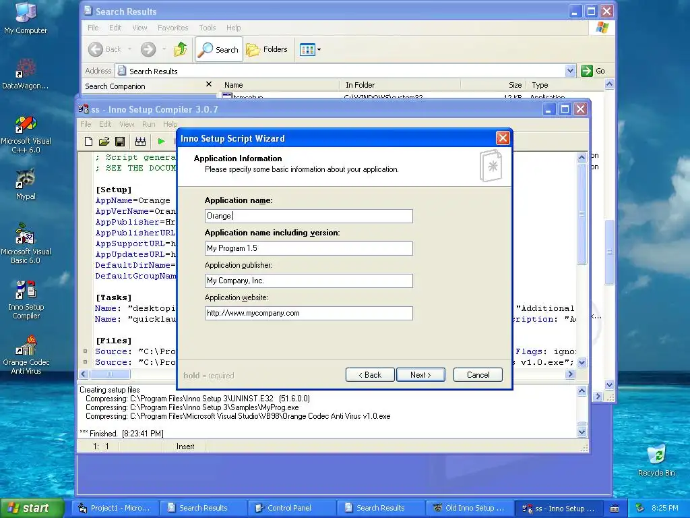This screenshot has height=518, width=690.
Task: Click the Up folder icon in Search Results
Action: point(181,49)
